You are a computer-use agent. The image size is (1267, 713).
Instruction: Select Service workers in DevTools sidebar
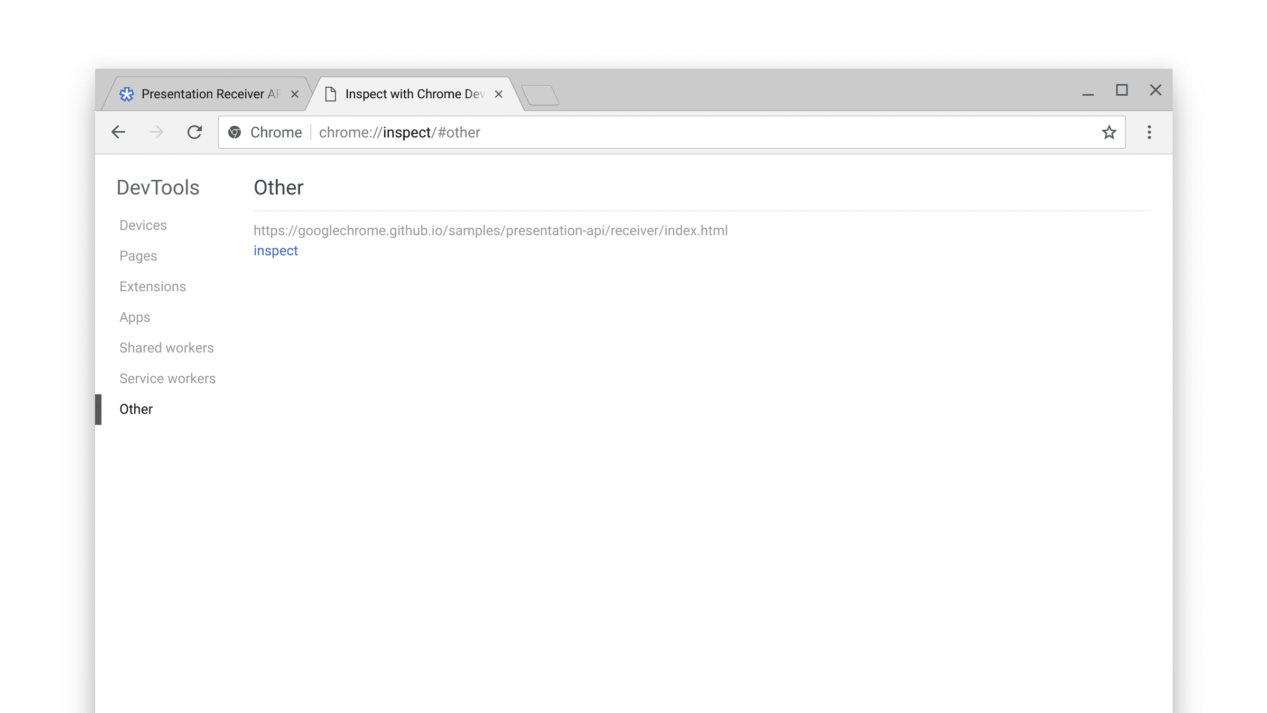(167, 378)
